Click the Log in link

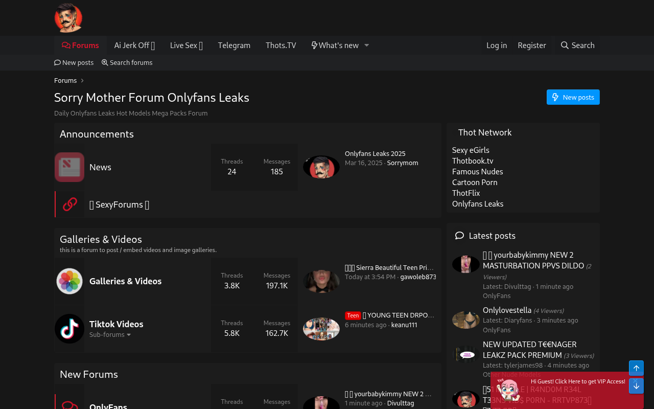(x=497, y=46)
